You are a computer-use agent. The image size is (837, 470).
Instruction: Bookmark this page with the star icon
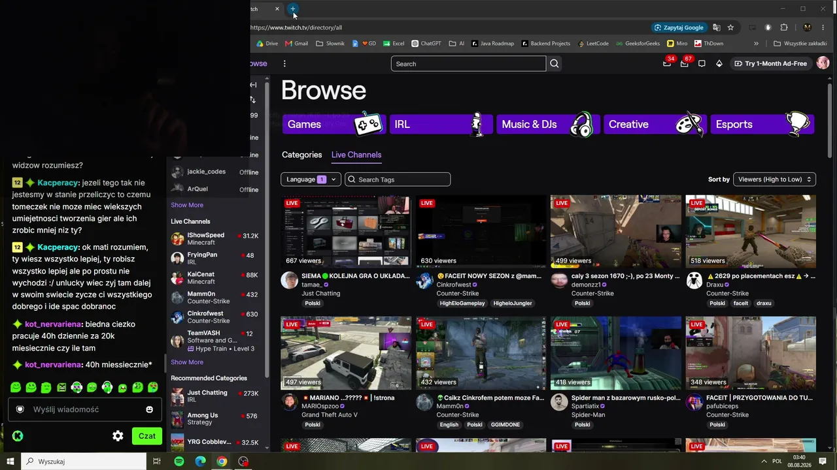tap(730, 27)
